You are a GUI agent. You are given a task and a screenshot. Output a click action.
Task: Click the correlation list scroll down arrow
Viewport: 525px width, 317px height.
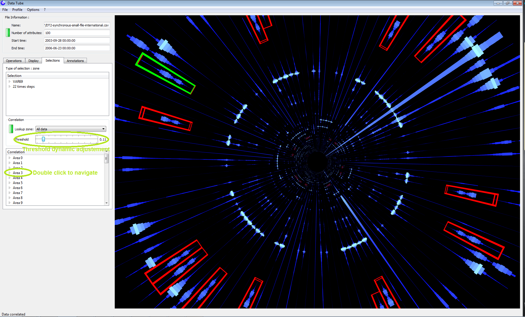click(107, 203)
